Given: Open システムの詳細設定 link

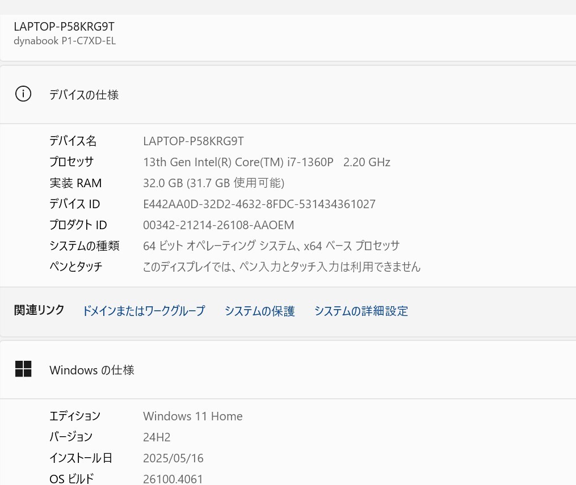Looking at the screenshot, I should pos(361,311).
